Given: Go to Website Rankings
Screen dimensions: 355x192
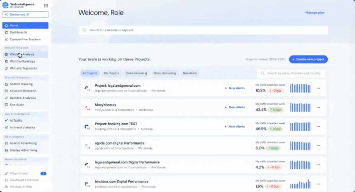Looking at the screenshot, I should tap(22, 61).
